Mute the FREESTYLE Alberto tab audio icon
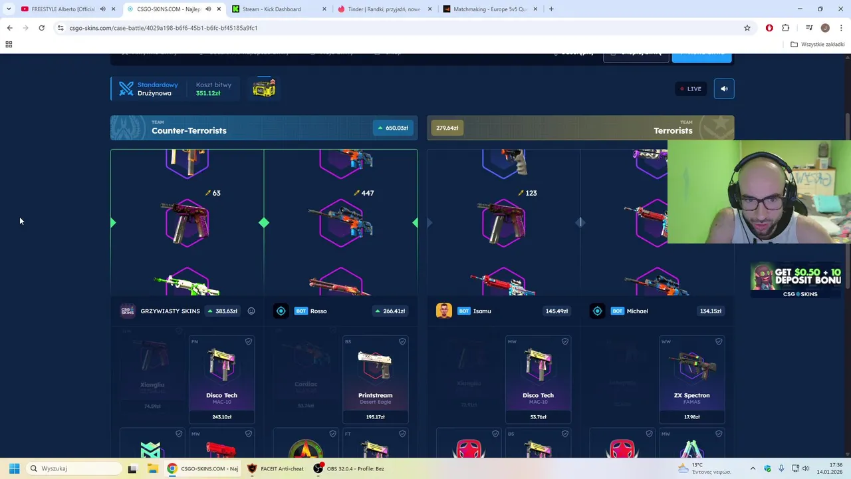 point(102,9)
